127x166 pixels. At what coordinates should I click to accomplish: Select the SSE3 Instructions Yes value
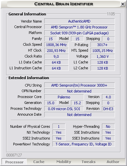coord(108,138)
